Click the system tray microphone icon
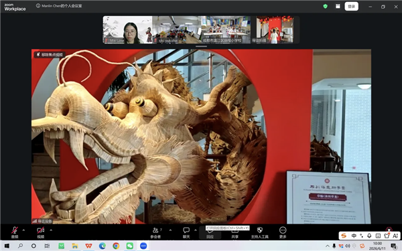 (334, 246)
